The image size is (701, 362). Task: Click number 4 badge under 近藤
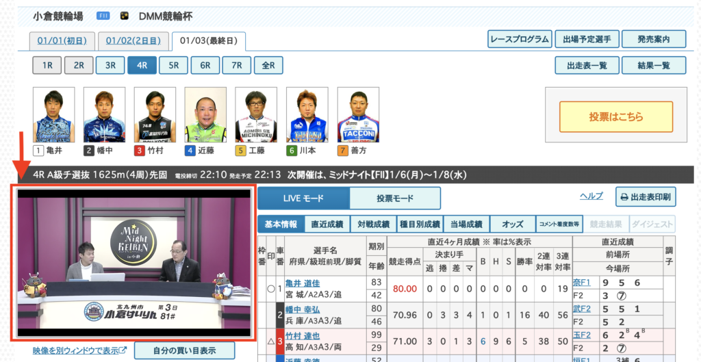click(190, 151)
